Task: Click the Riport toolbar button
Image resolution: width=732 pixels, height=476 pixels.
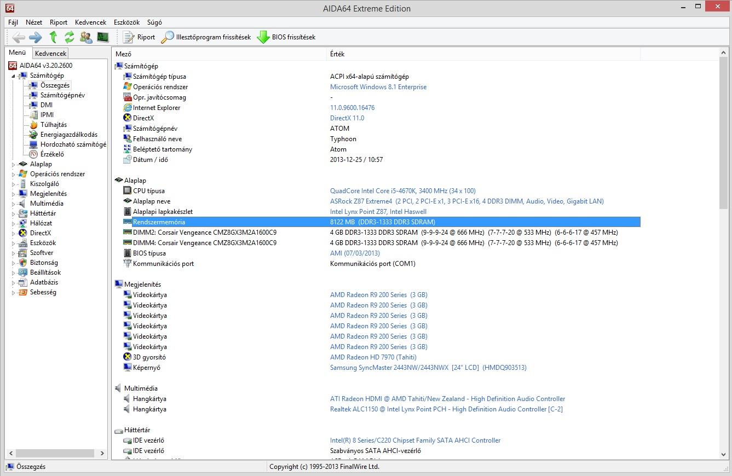Action: 139,37
